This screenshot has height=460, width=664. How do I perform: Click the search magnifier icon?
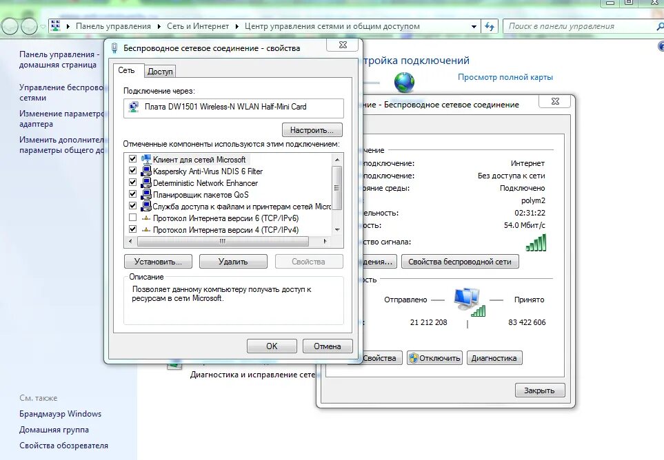pyautogui.click(x=660, y=26)
